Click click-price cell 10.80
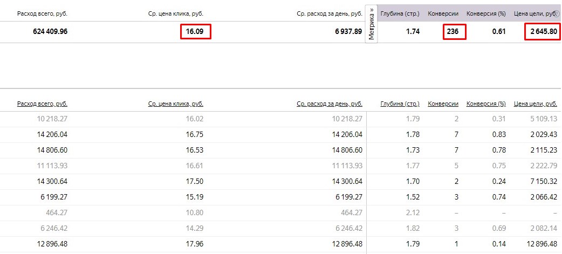The height and width of the screenshot is (254, 562). 195,213
